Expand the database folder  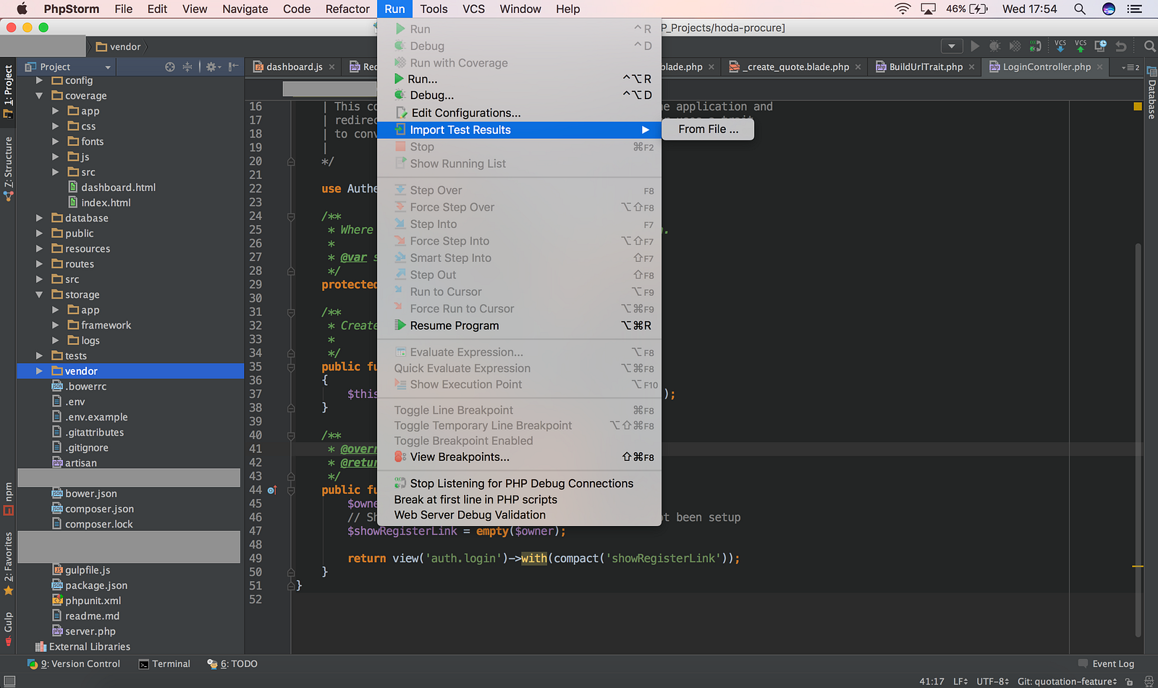[x=40, y=218]
